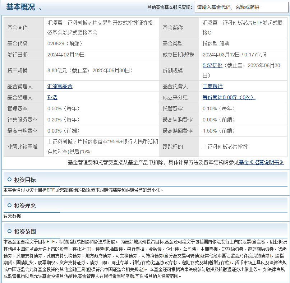Click the 基金简称 label cell
The image size is (290, 283).
click(179, 28)
